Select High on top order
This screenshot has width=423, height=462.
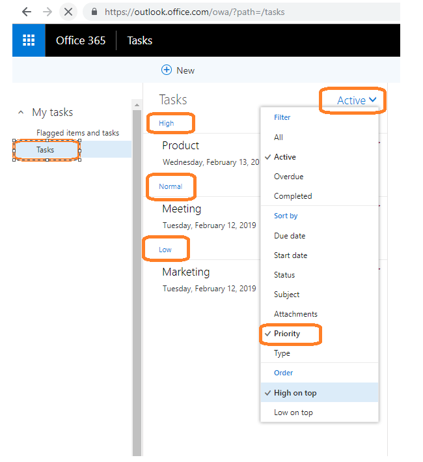point(319,393)
